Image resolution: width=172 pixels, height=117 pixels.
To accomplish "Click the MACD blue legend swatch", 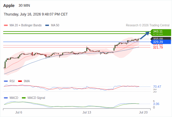I will pyautogui.click(x=6, y=98).
